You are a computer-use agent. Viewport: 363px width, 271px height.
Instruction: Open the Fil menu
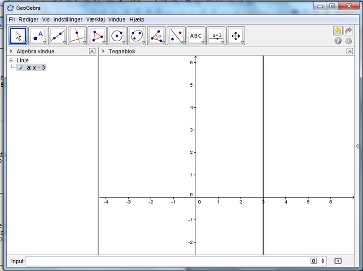click(x=12, y=20)
